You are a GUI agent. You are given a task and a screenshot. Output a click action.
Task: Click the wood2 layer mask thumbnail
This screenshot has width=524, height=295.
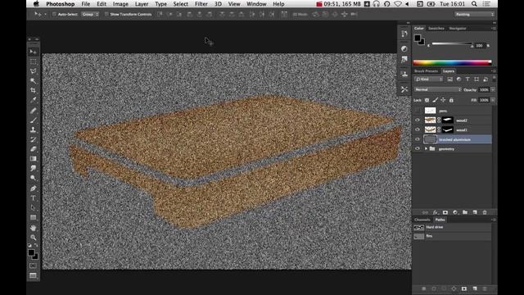pyautogui.click(x=448, y=120)
